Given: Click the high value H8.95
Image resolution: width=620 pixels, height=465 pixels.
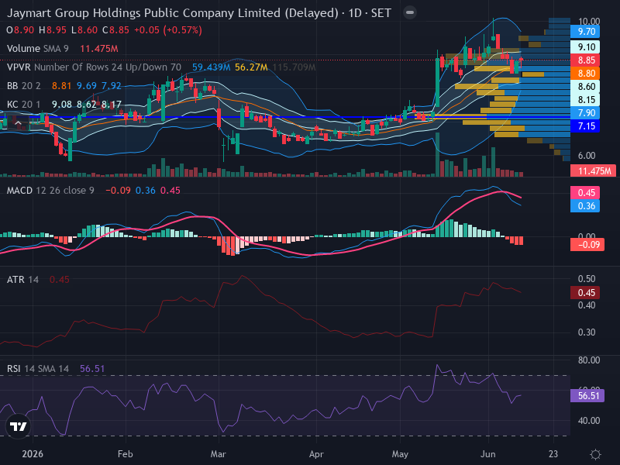Looking at the screenshot, I should point(53,30).
